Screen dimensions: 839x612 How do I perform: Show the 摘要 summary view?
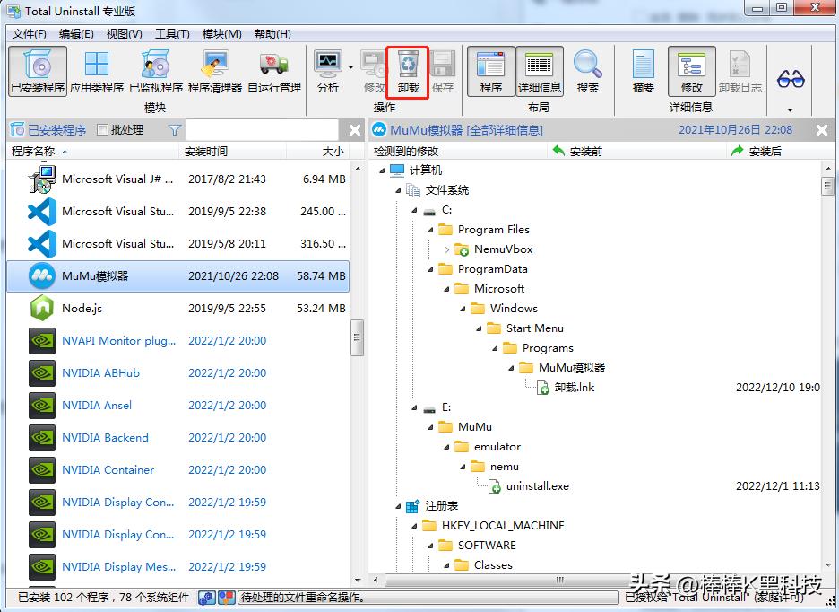pos(644,71)
